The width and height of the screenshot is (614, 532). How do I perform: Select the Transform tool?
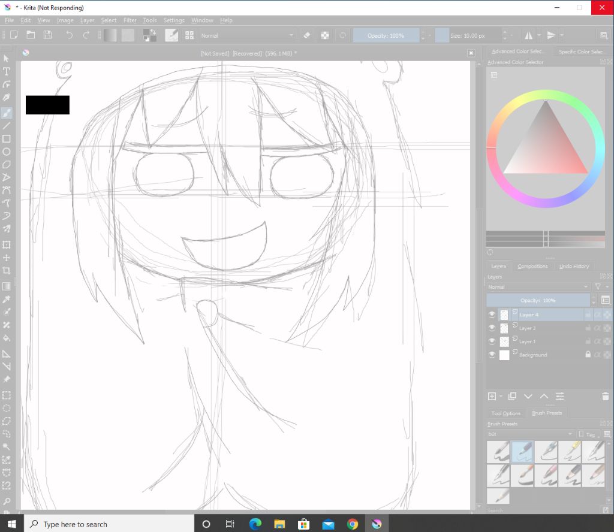point(6,245)
